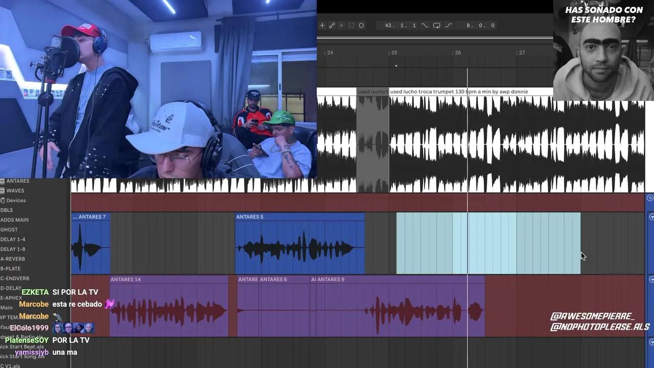Click the EZKETA chat username
The image size is (654, 368).
[x=35, y=292]
